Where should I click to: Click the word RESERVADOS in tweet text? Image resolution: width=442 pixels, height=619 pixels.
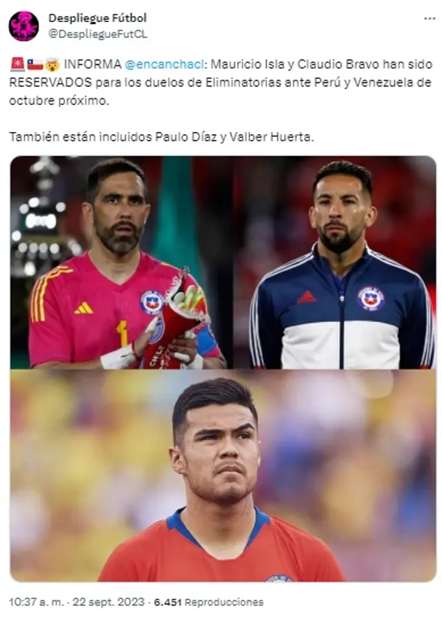click(x=50, y=82)
